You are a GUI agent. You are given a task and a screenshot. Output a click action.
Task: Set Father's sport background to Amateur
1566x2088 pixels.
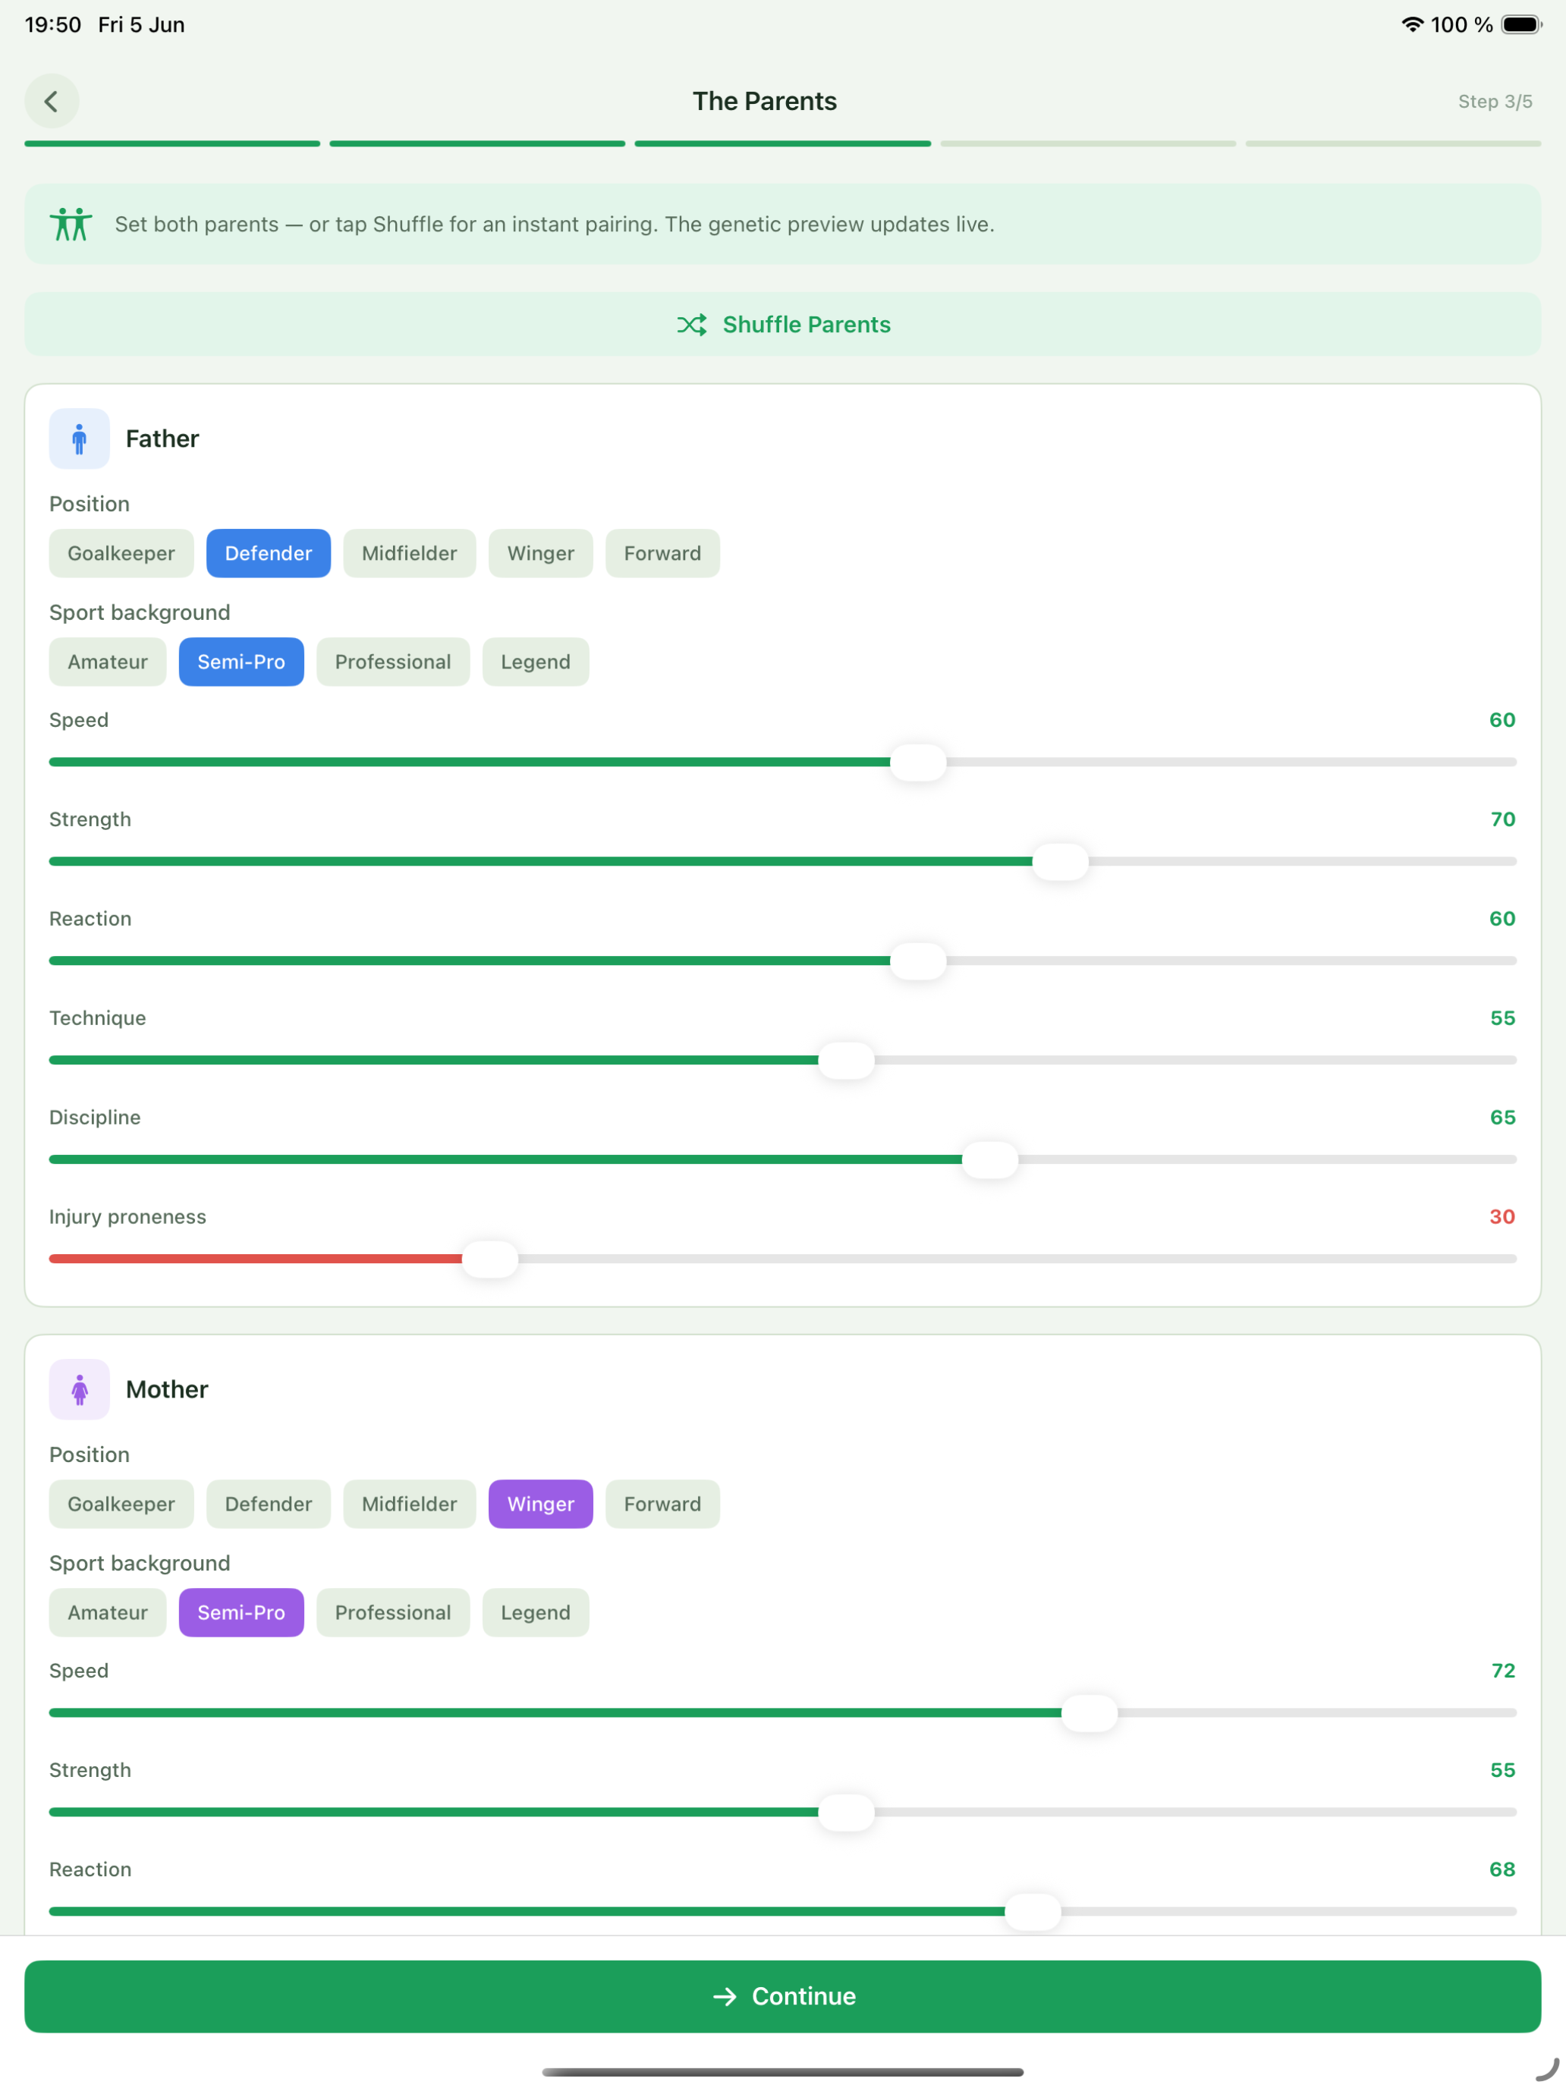[108, 662]
